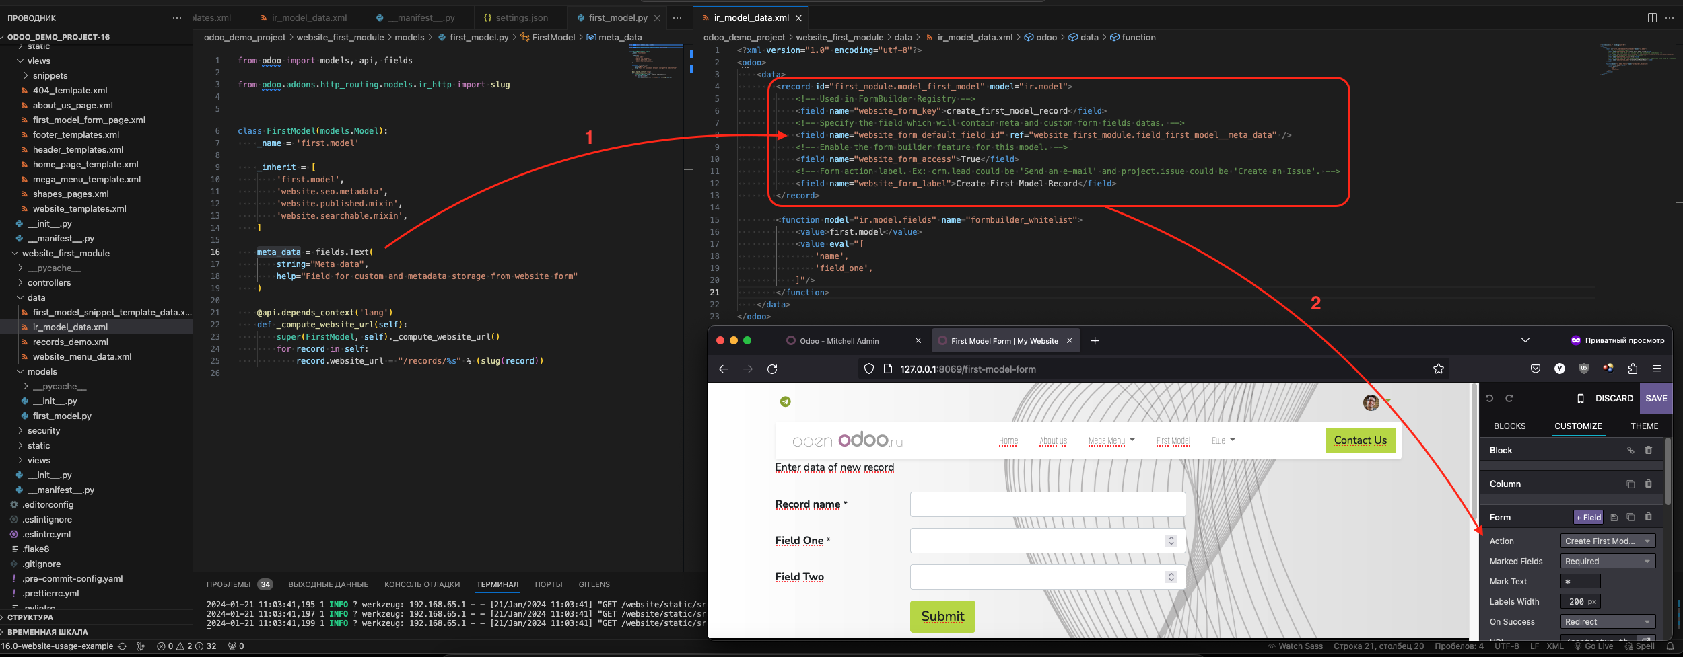Delete the Block via trash icon
1683x657 pixels.
(1649, 450)
